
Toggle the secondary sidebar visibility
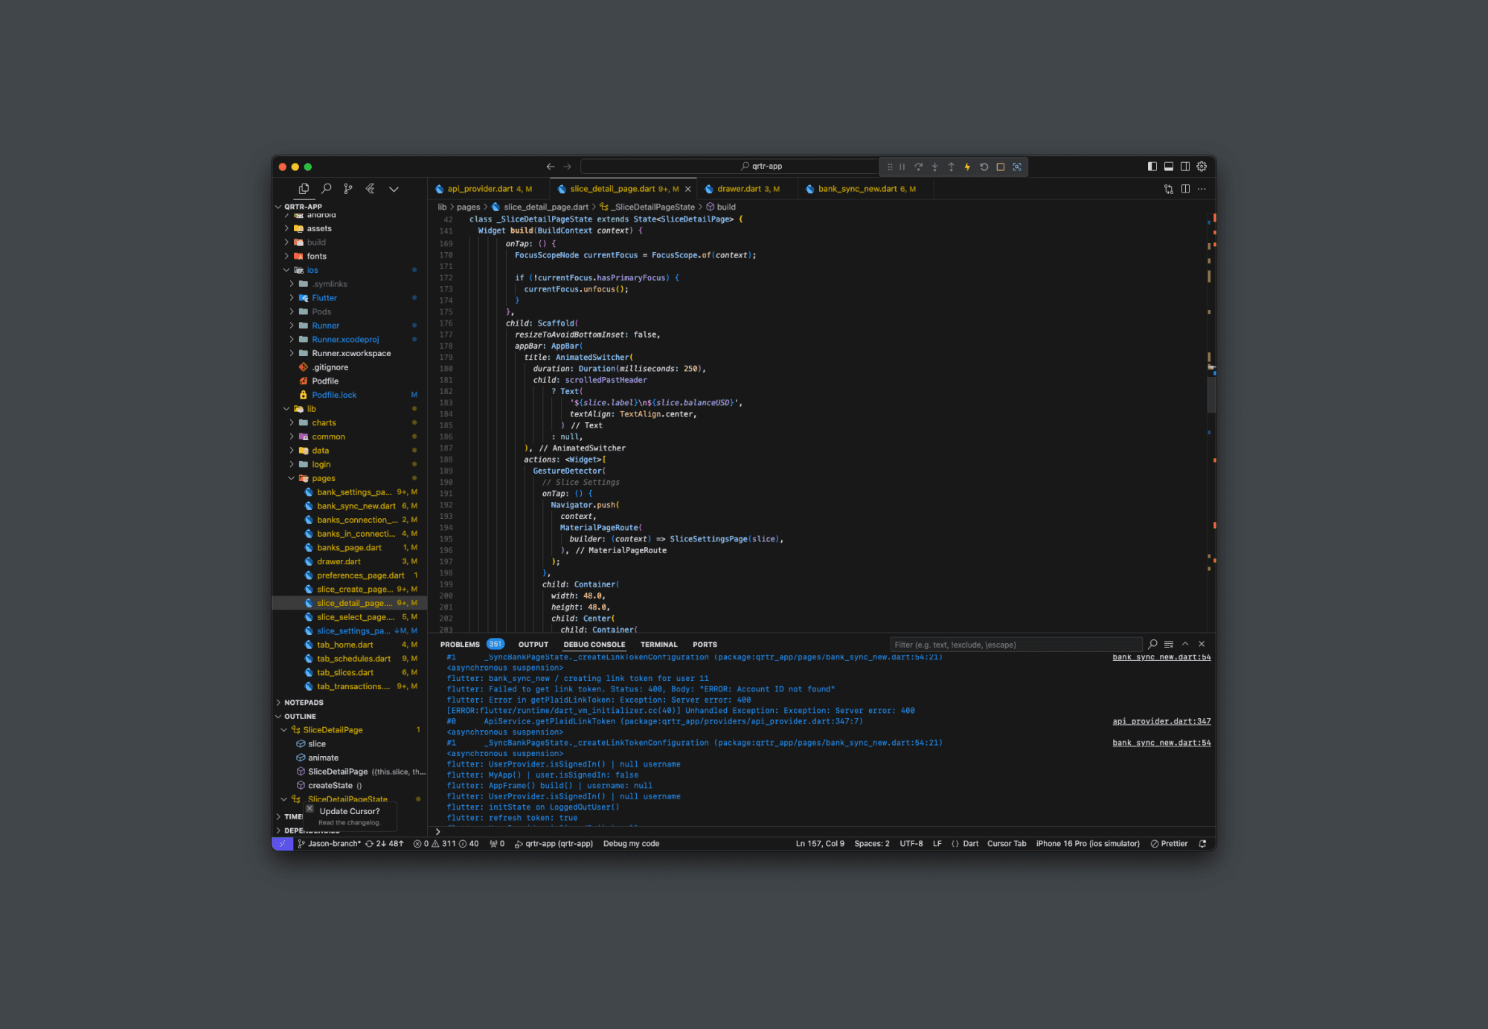click(x=1185, y=167)
